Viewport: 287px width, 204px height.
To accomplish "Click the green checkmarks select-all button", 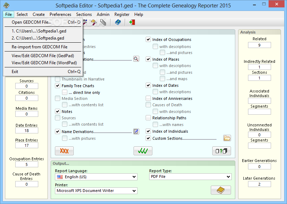I will (x=143, y=151).
